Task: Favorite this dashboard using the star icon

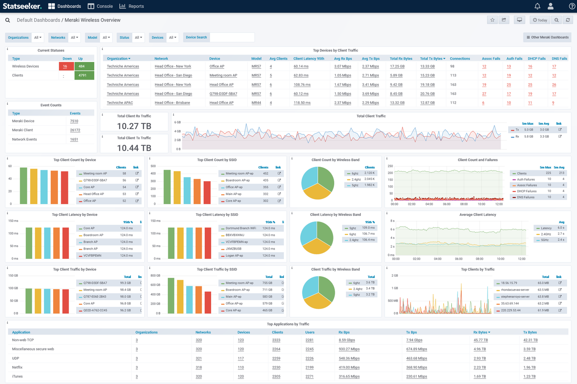Action: (x=492, y=20)
